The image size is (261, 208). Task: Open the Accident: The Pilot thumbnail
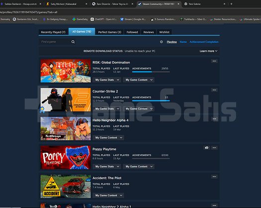pyautogui.click(x=66, y=186)
